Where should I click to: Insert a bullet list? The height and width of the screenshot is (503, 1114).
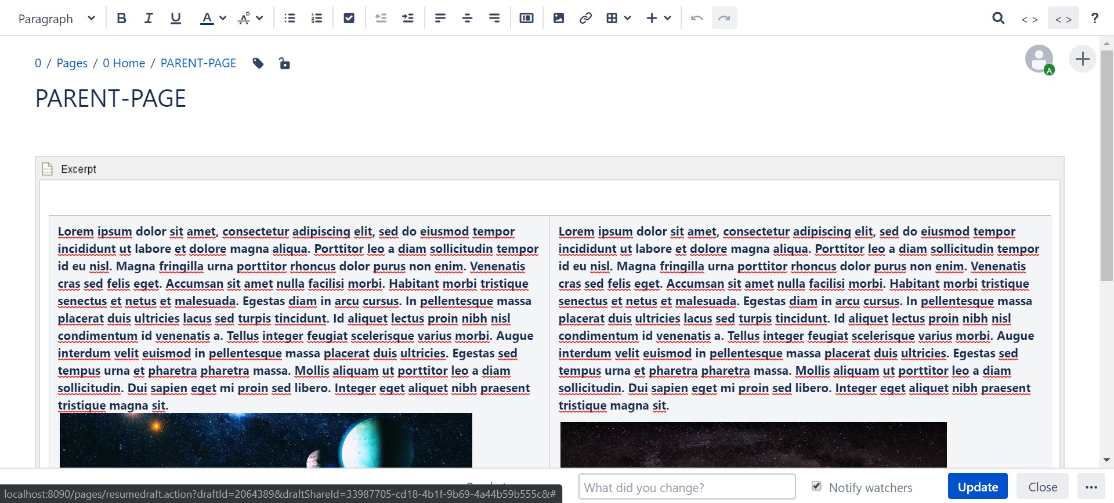coord(290,18)
